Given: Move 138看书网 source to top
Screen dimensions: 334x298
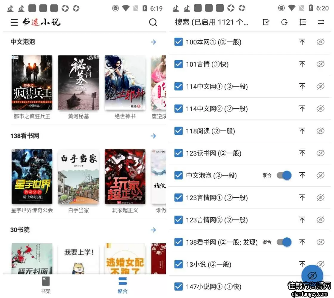Looking at the screenshot, I should point(302,242).
